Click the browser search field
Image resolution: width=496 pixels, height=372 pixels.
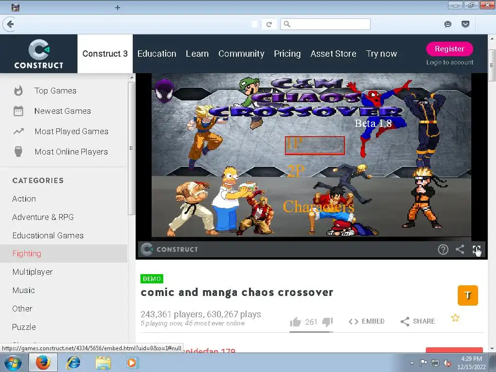(x=325, y=24)
